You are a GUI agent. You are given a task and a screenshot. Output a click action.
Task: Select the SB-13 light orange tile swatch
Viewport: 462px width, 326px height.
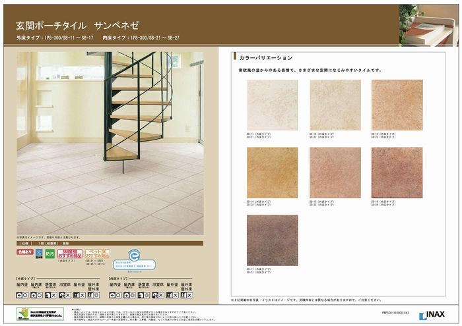click(x=397, y=105)
